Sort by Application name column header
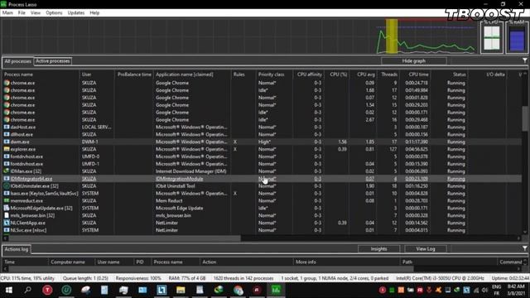 pos(192,74)
